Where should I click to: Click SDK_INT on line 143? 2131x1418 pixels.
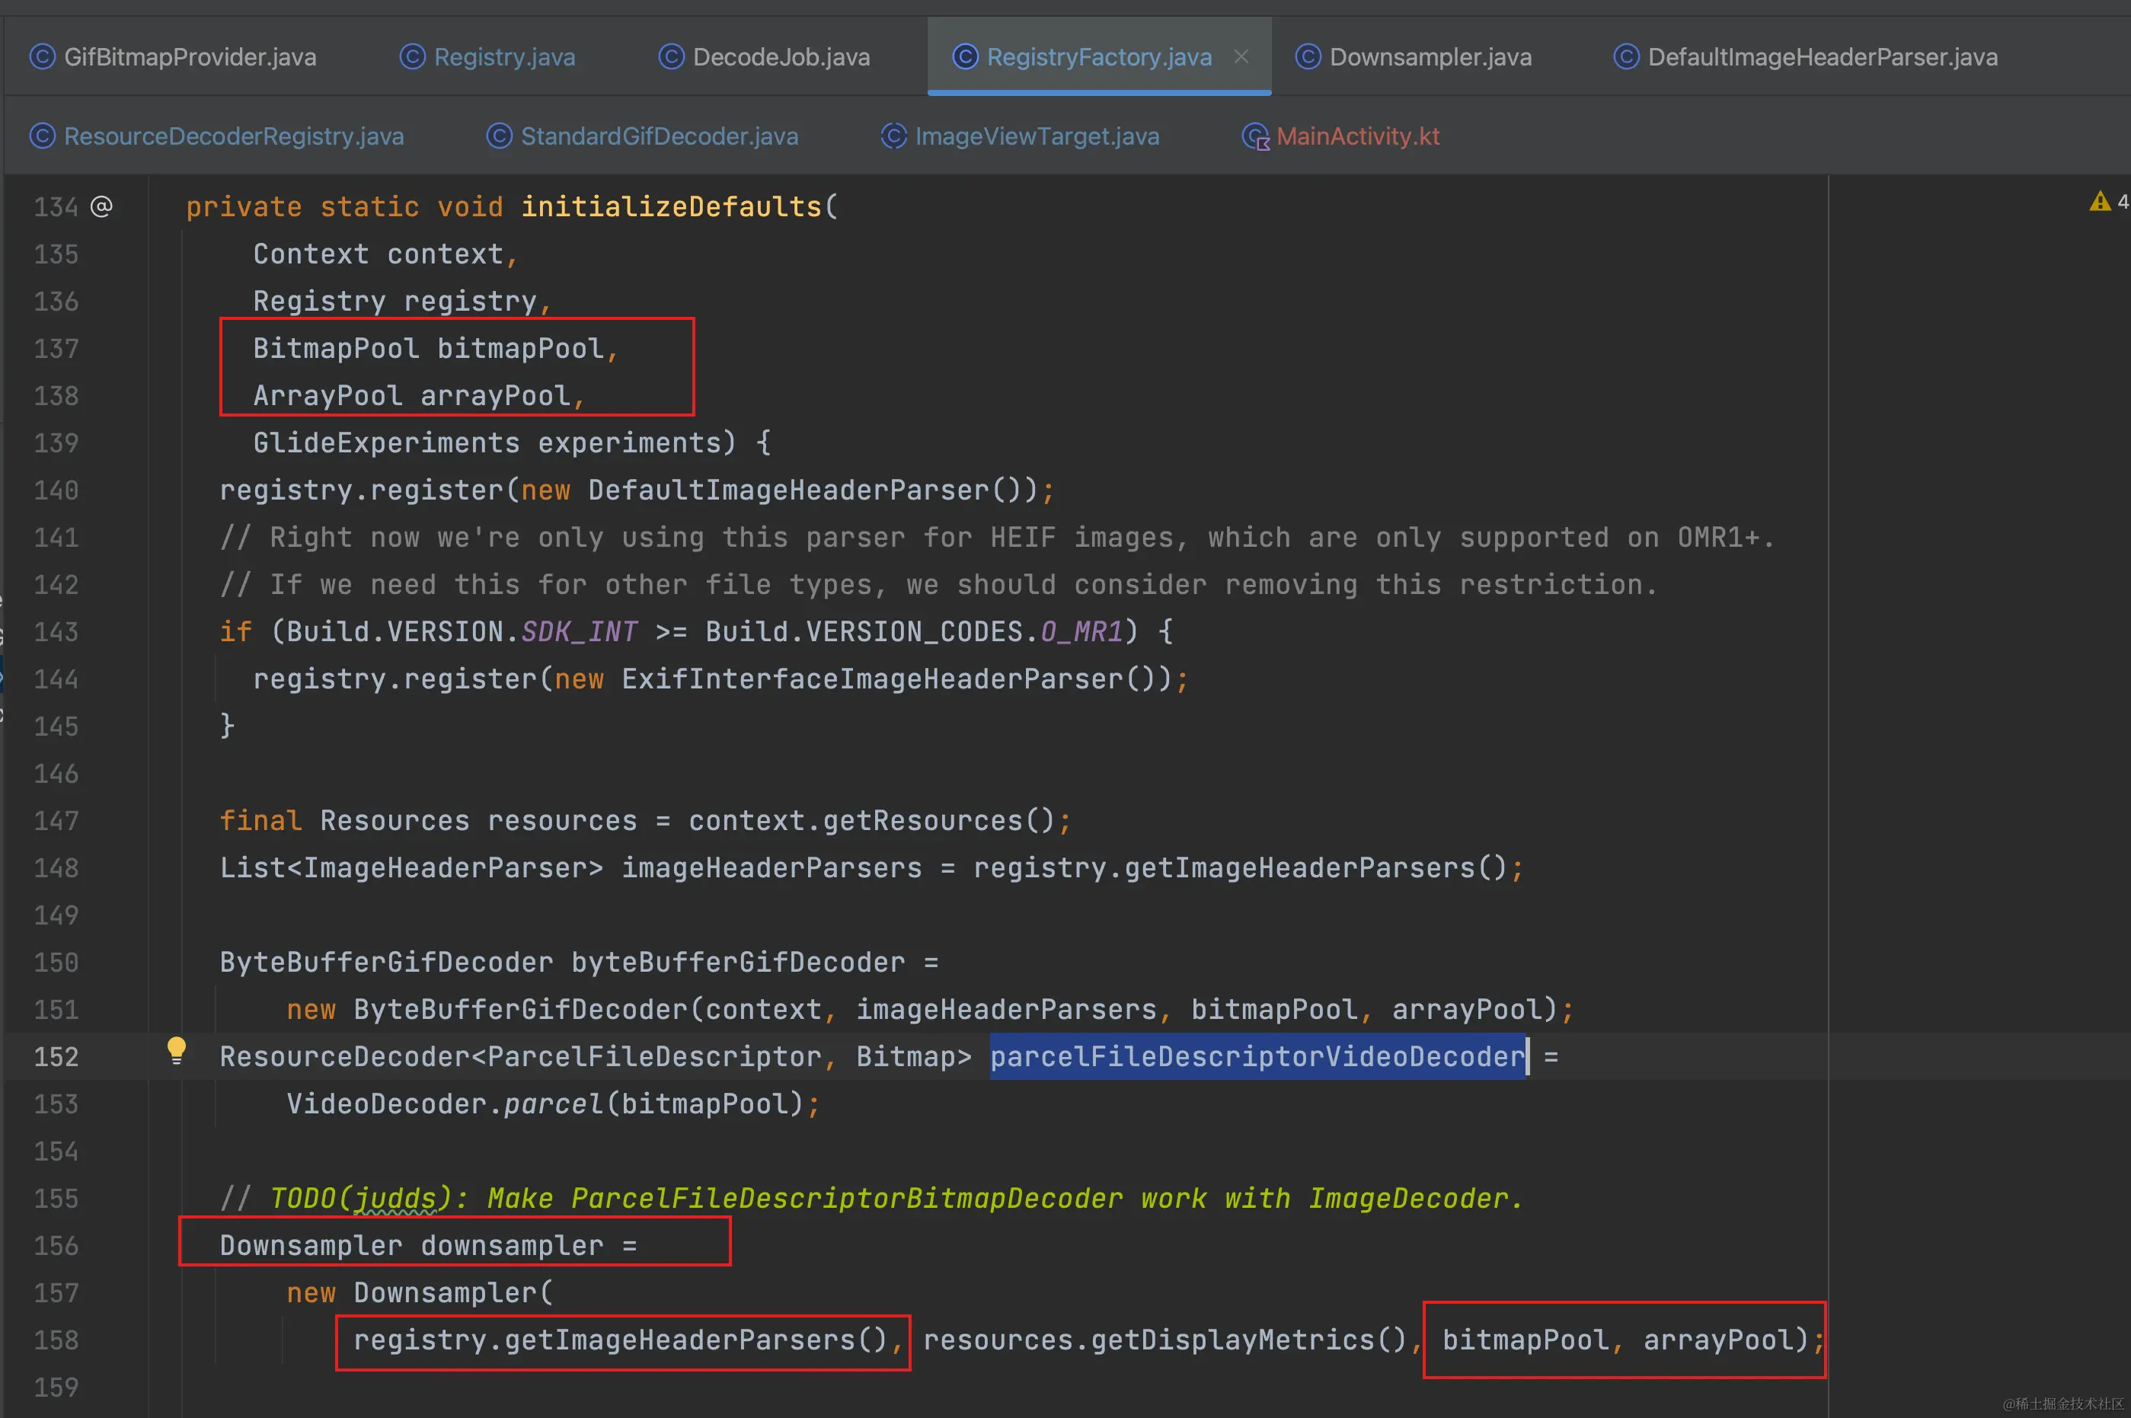click(579, 631)
